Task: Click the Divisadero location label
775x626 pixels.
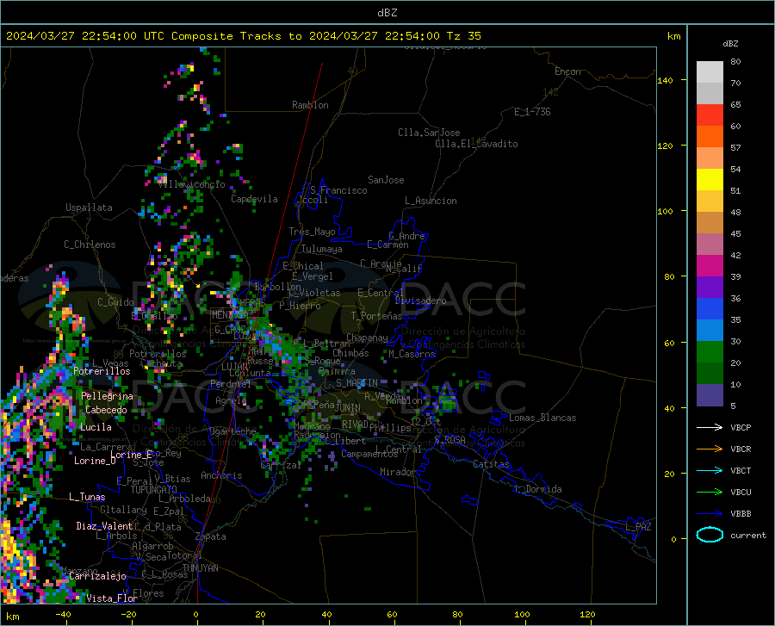Action: click(x=420, y=301)
